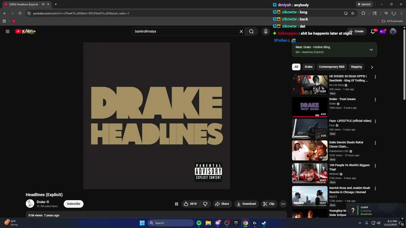The image size is (406, 228).
Task: Open Spotify from the taskbar
Action: coord(199,223)
